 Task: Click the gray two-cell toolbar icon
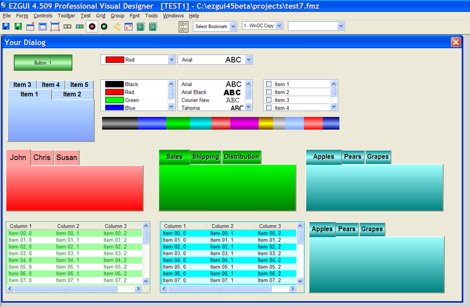pyautogui.click(x=68, y=26)
